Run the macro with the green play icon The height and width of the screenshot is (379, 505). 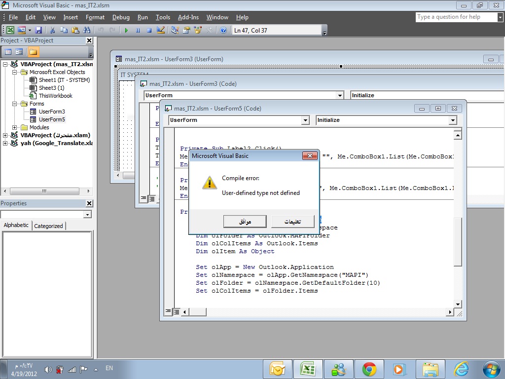click(x=126, y=30)
